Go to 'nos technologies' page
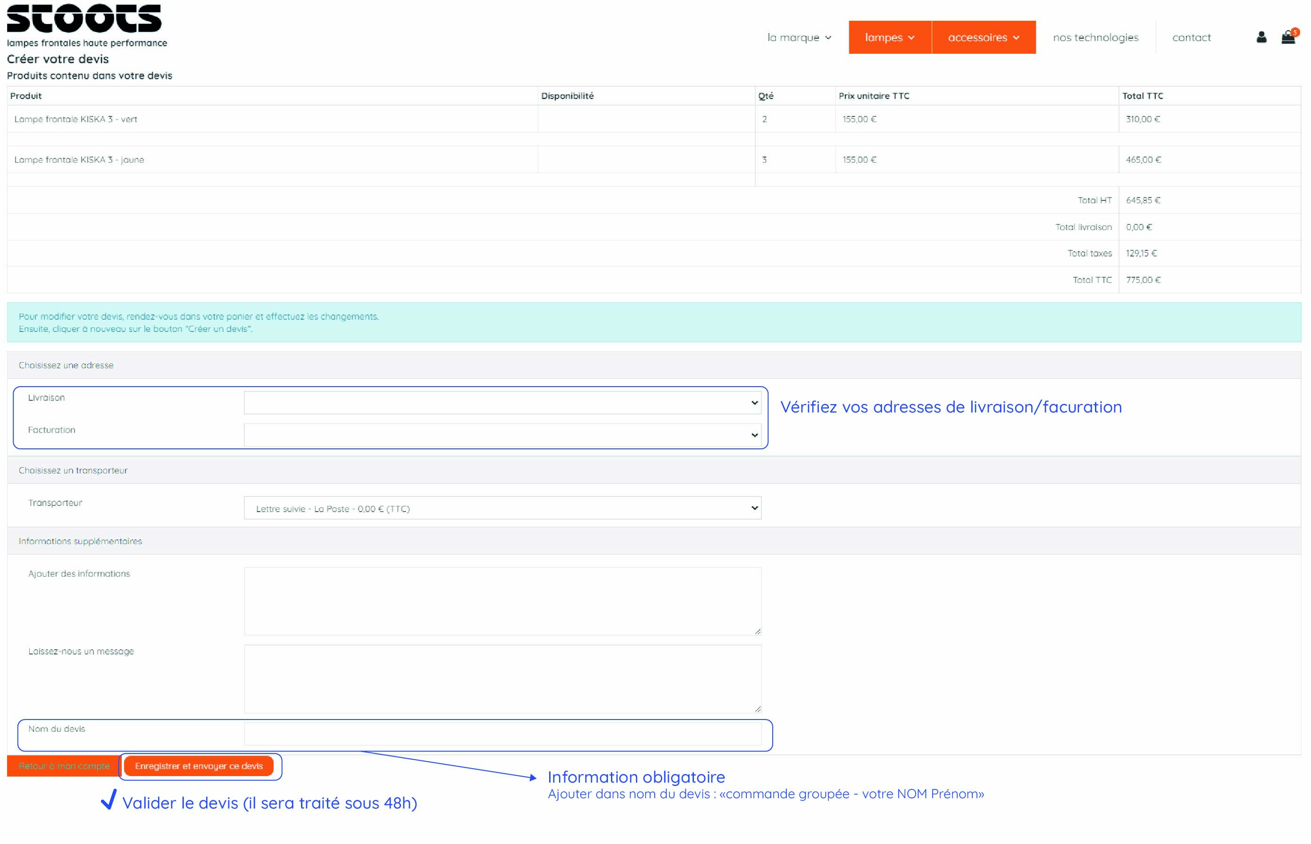 coord(1095,37)
